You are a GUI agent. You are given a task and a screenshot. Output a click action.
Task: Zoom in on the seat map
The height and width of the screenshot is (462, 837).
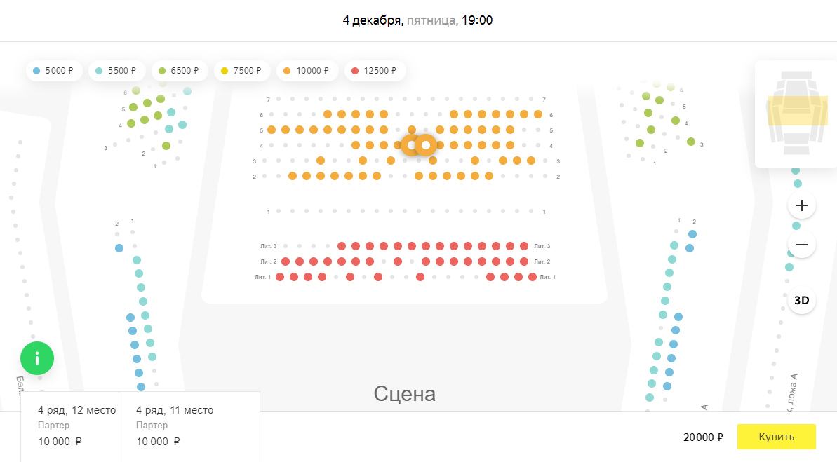802,205
